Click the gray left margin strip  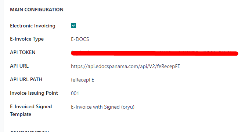coord(2,66)
